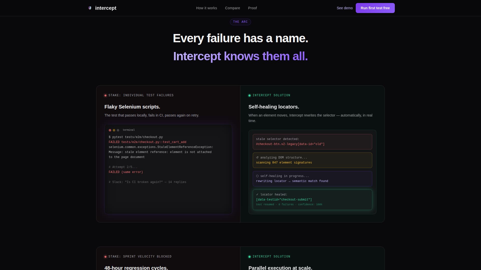Click the yellow terminal window dot
This screenshot has width=481, height=270.
(x=114, y=130)
